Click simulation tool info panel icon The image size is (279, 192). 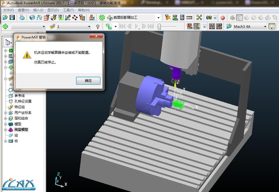tap(219, 26)
